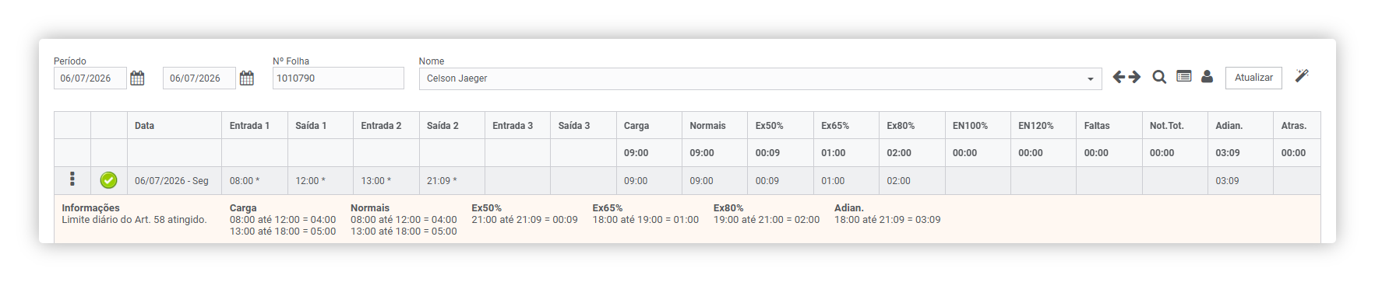Click the Atualizar button
The image size is (1375, 282).
point(1253,78)
